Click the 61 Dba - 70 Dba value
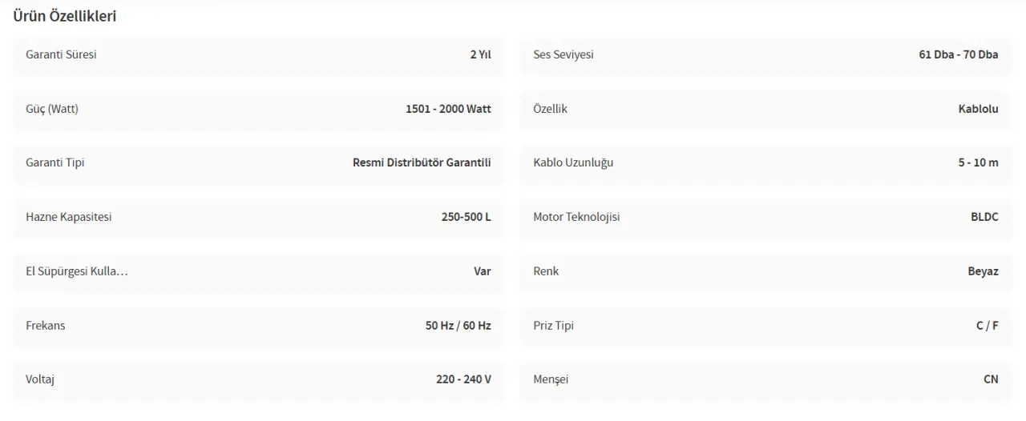1026x421 pixels. (x=959, y=54)
